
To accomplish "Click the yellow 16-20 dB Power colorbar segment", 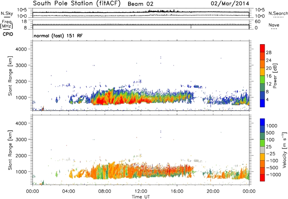I will tap(262, 72).
